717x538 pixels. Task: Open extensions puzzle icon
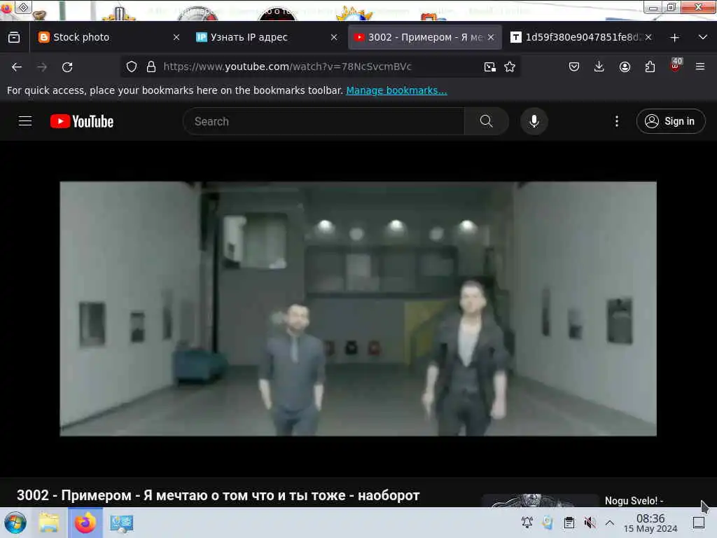[650, 67]
